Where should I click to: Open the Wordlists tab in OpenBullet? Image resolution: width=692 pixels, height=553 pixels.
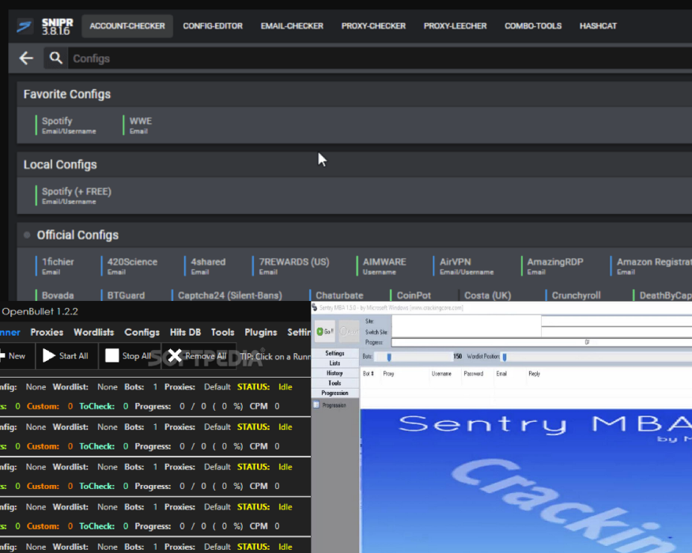pyautogui.click(x=93, y=333)
